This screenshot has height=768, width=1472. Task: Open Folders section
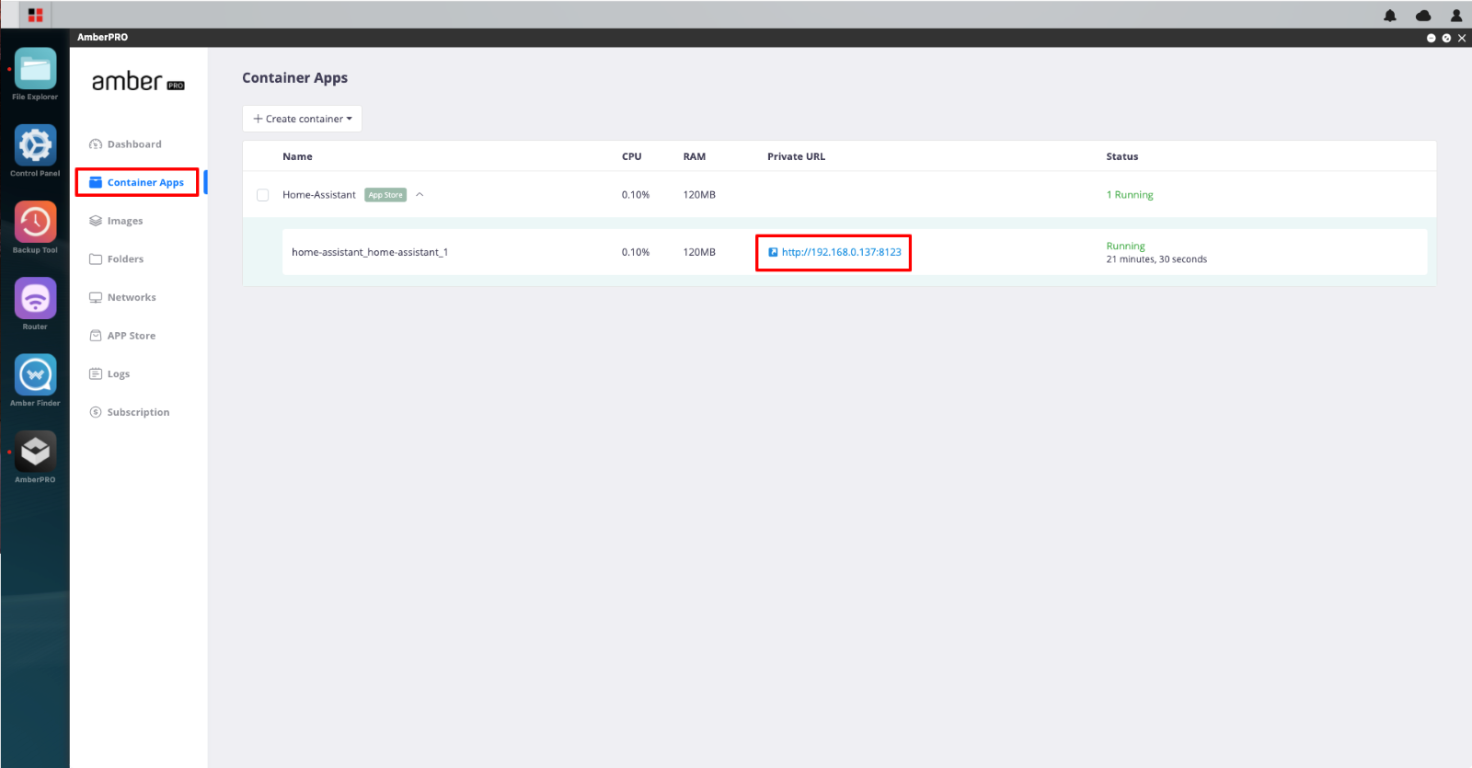[x=125, y=259]
